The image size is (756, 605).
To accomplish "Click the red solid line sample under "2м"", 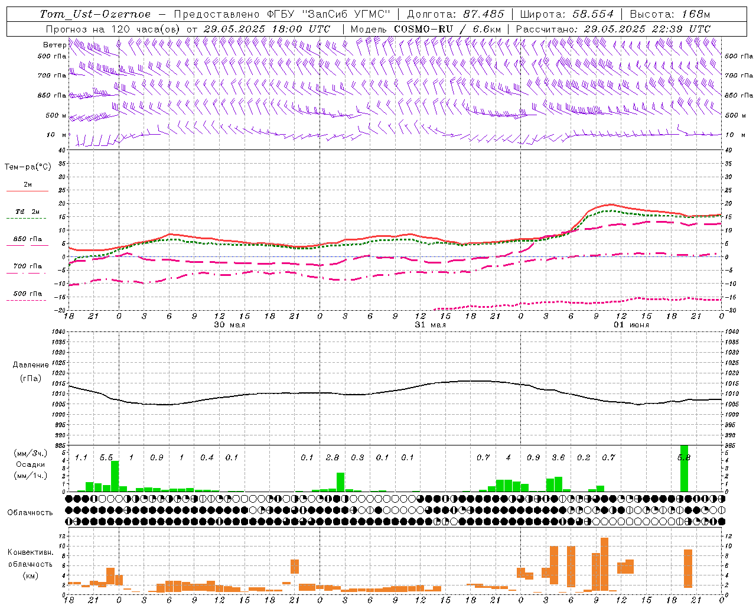I will click(x=27, y=191).
